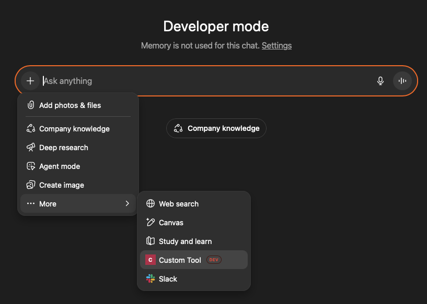
Task: Click the DEV badge on Custom Tool
Action: [214, 260]
